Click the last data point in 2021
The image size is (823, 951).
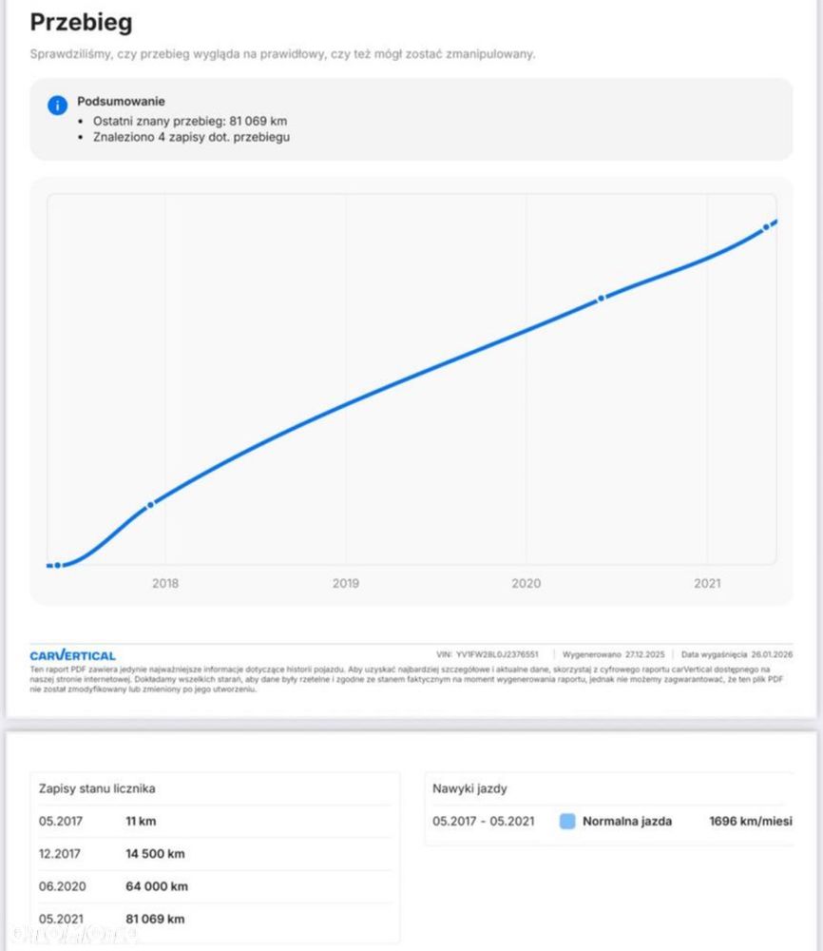[x=766, y=227]
